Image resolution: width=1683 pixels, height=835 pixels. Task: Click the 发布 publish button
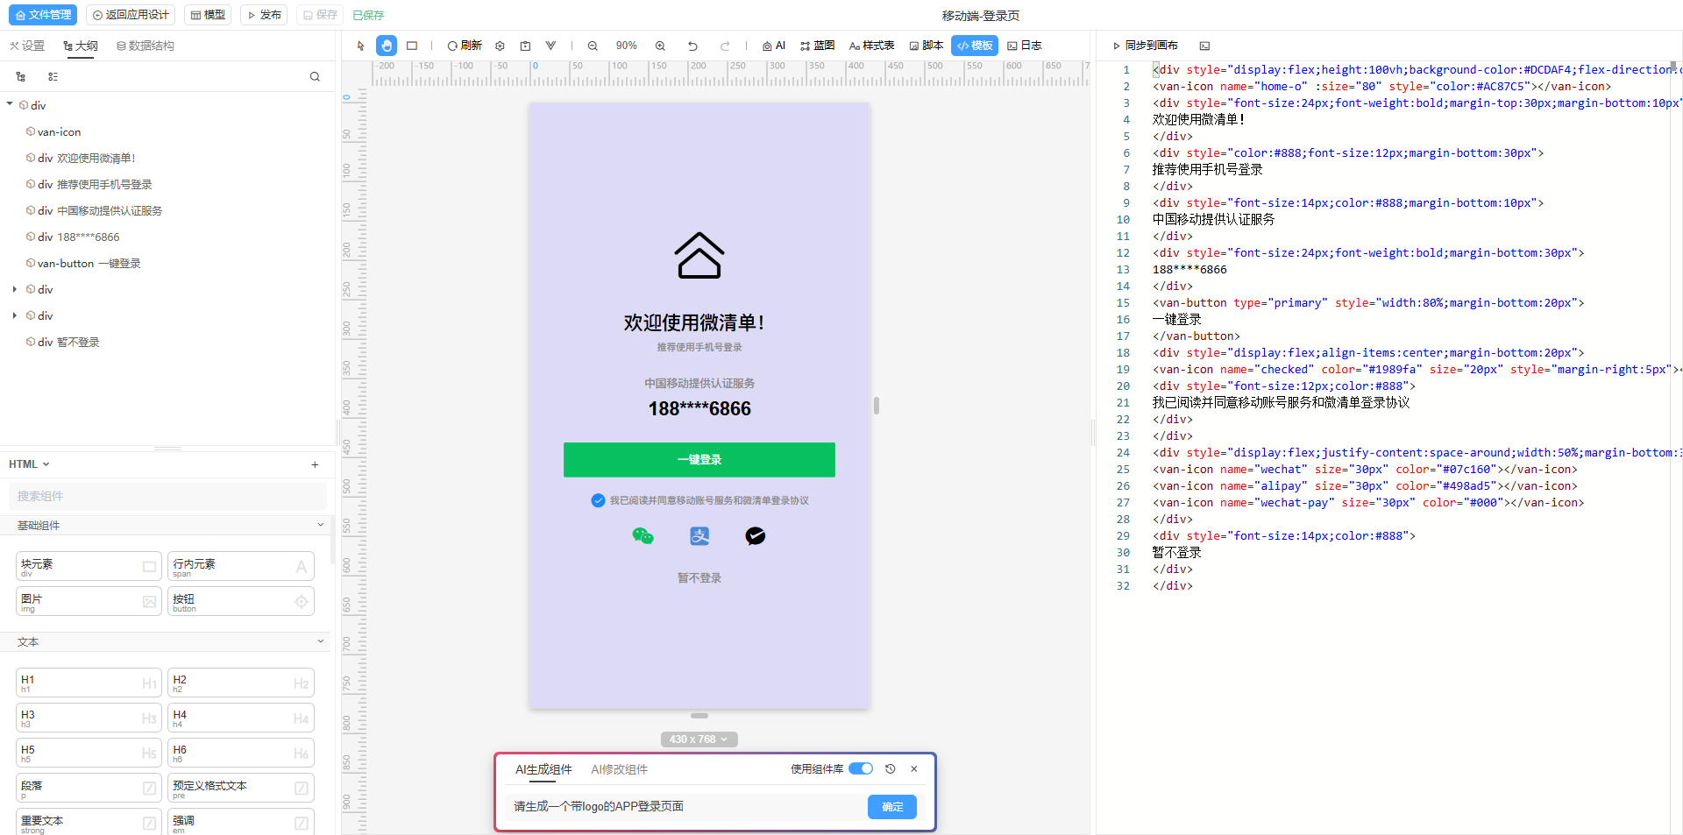[263, 14]
